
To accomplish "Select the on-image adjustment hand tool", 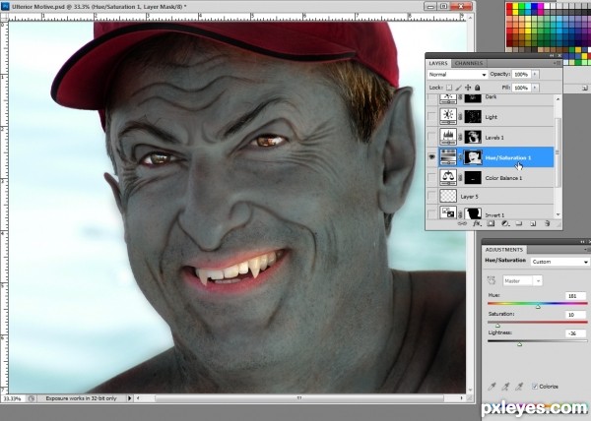I will [492, 280].
